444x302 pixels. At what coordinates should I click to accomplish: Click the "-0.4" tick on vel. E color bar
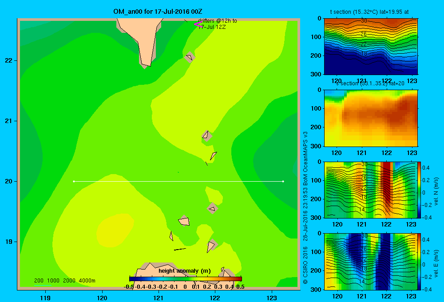point(427,289)
